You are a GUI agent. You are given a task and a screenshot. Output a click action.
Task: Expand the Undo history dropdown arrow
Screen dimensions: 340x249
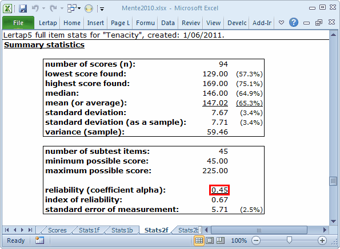pos(43,9)
